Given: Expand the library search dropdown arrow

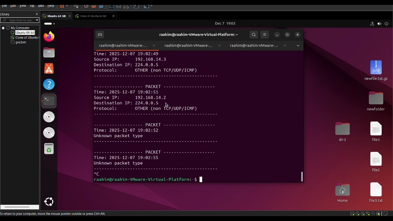Looking at the screenshot, I should coord(37,20).
